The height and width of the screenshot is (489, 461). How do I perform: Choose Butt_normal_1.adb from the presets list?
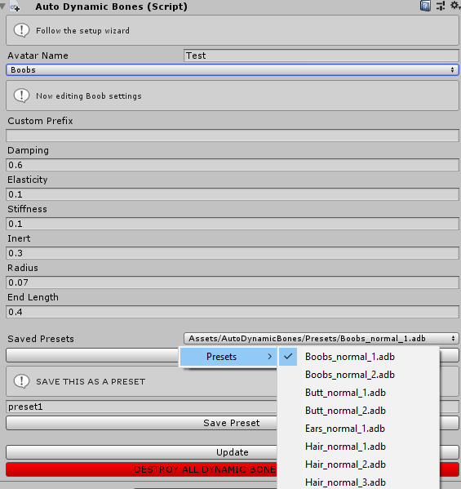358,393
